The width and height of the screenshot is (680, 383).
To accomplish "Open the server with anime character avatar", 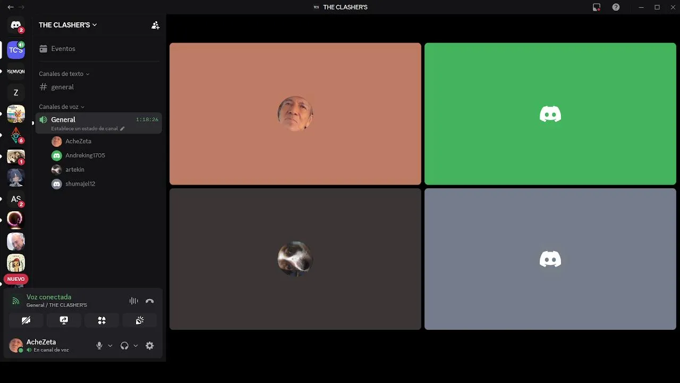I will coord(16,178).
